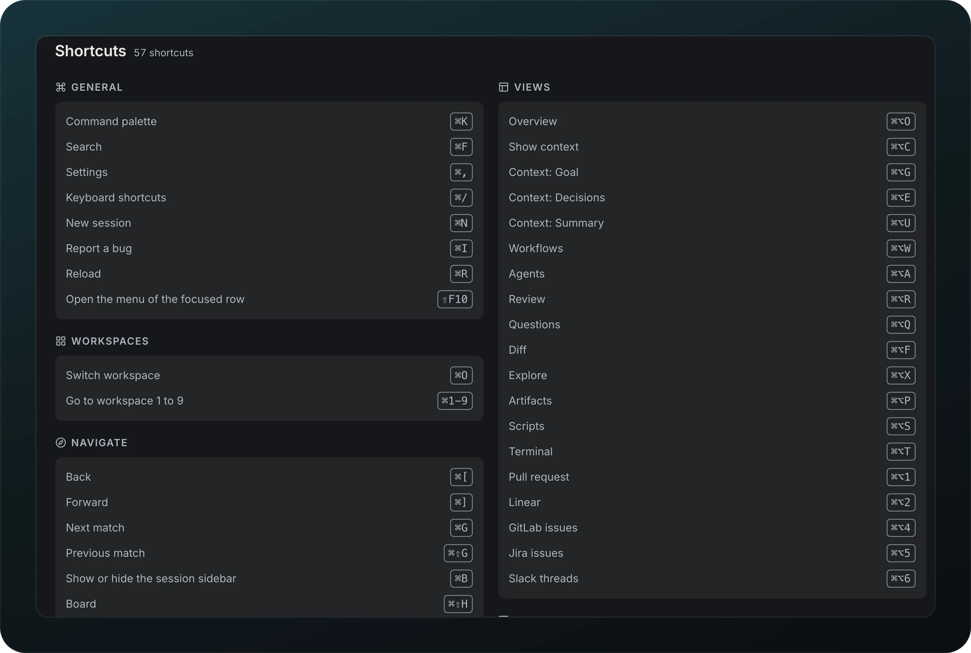Click the command icon beside GENERAL heading
Viewport: 971px width, 653px height.
coord(61,87)
